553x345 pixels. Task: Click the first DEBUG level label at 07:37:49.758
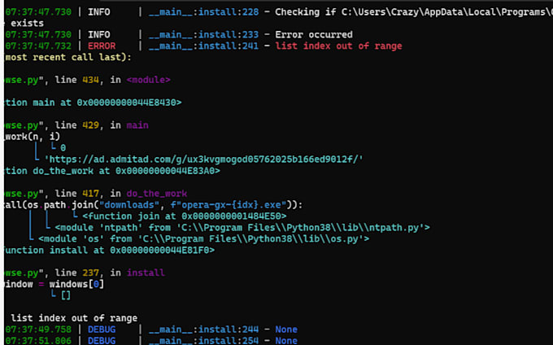pos(102,330)
